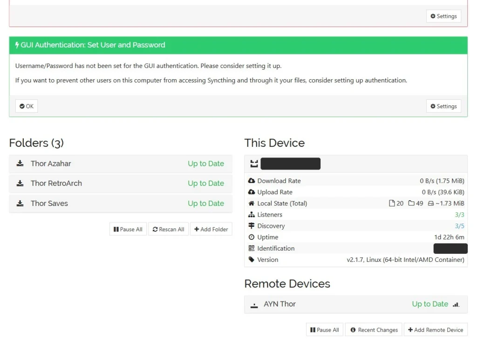The image size is (477, 362).
Task: Click the Thor Azahar folder download icon
Action: 20,164
